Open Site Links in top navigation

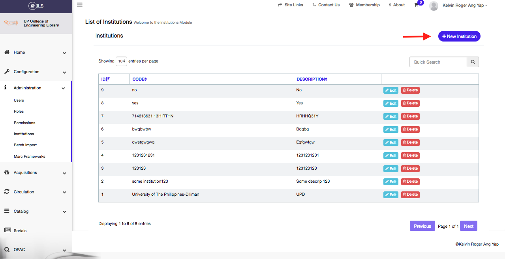coord(291,5)
